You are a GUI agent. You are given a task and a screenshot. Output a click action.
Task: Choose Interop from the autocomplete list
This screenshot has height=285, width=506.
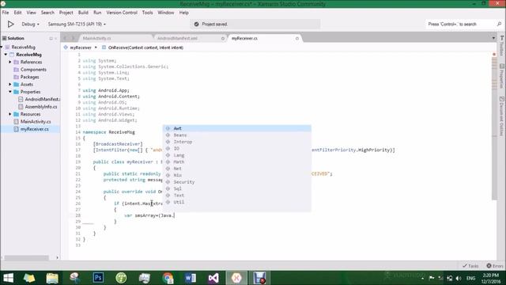[237, 142]
